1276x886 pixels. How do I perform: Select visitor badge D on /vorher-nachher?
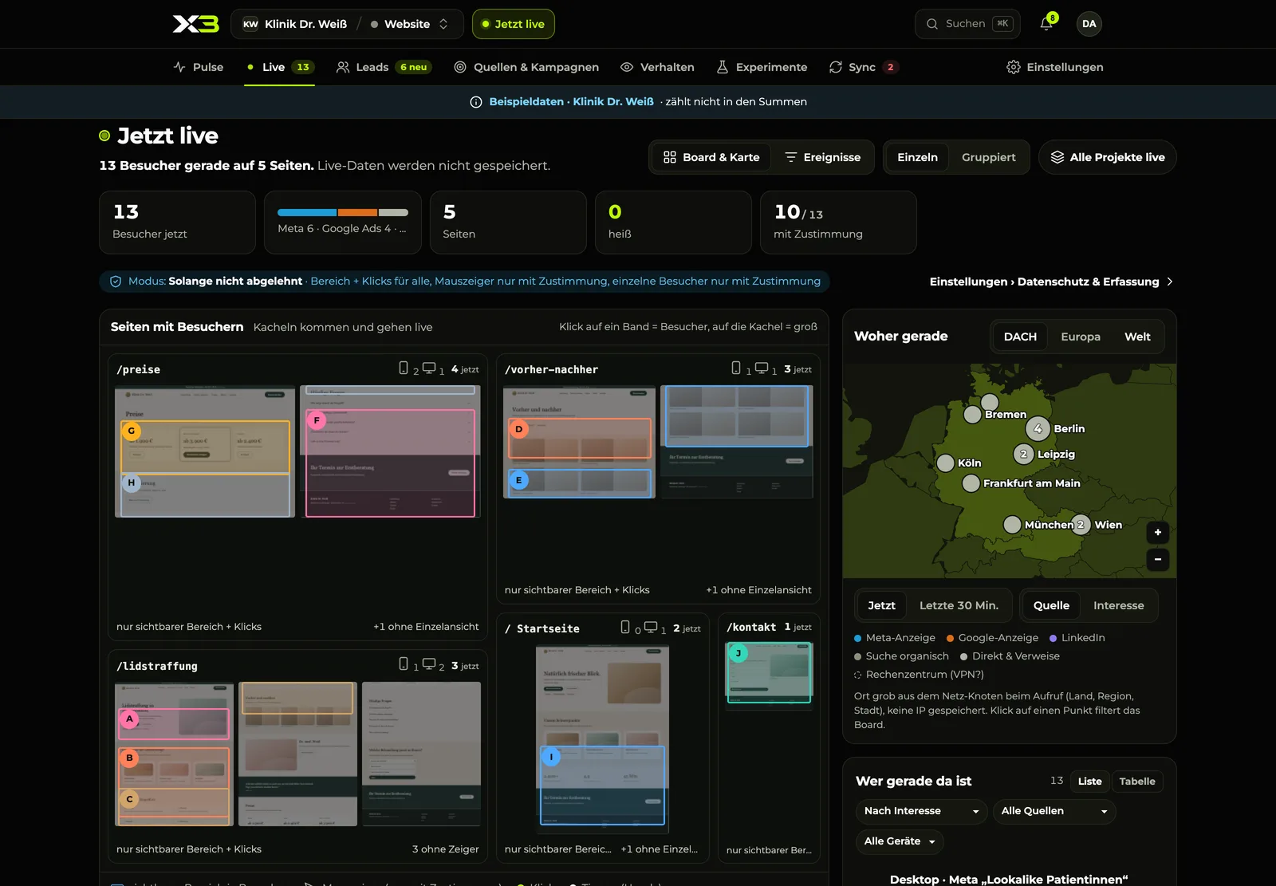click(x=519, y=429)
